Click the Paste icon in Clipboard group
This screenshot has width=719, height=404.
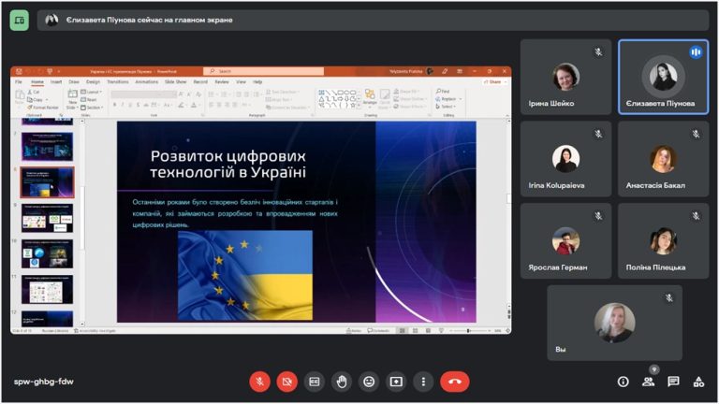(20, 96)
